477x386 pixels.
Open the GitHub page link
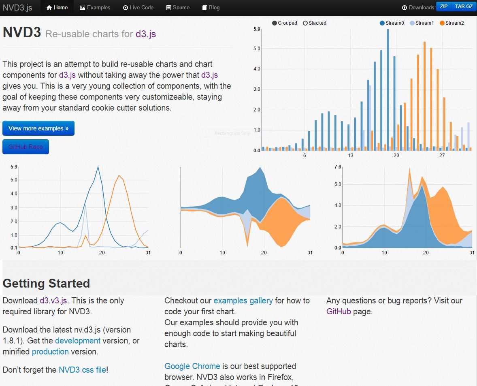click(x=339, y=311)
